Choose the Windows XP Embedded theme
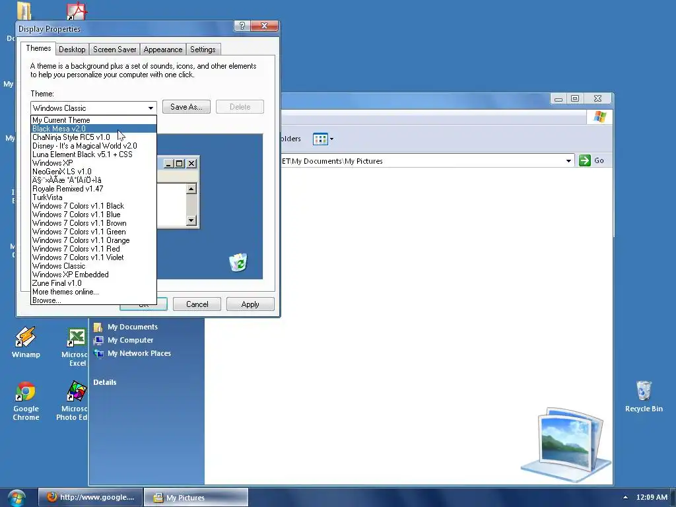Screen dimensions: 676x507 pyautogui.click(x=94, y=275)
